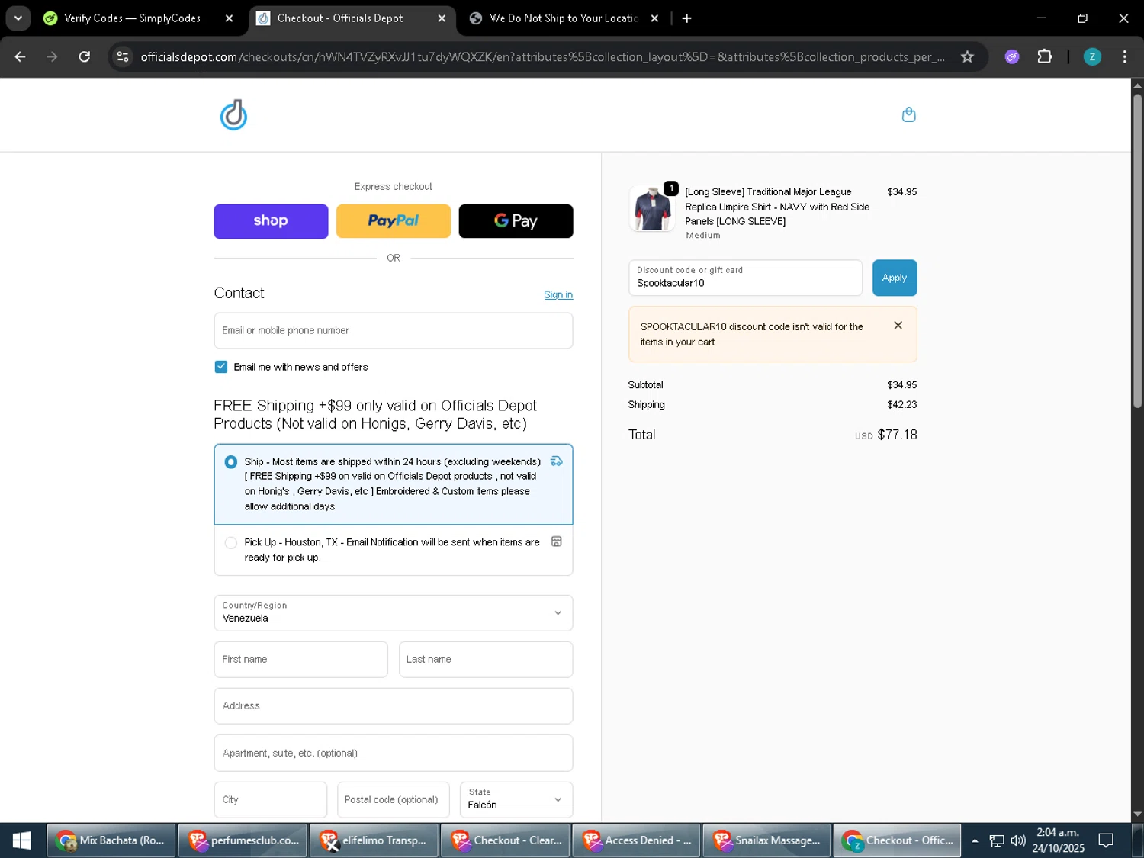Switch to We Do Not Ship tab

point(563,18)
